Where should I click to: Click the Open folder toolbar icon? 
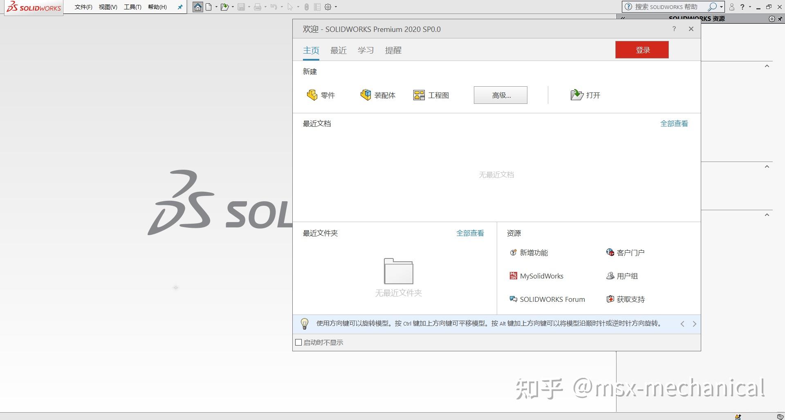(x=224, y=7)
